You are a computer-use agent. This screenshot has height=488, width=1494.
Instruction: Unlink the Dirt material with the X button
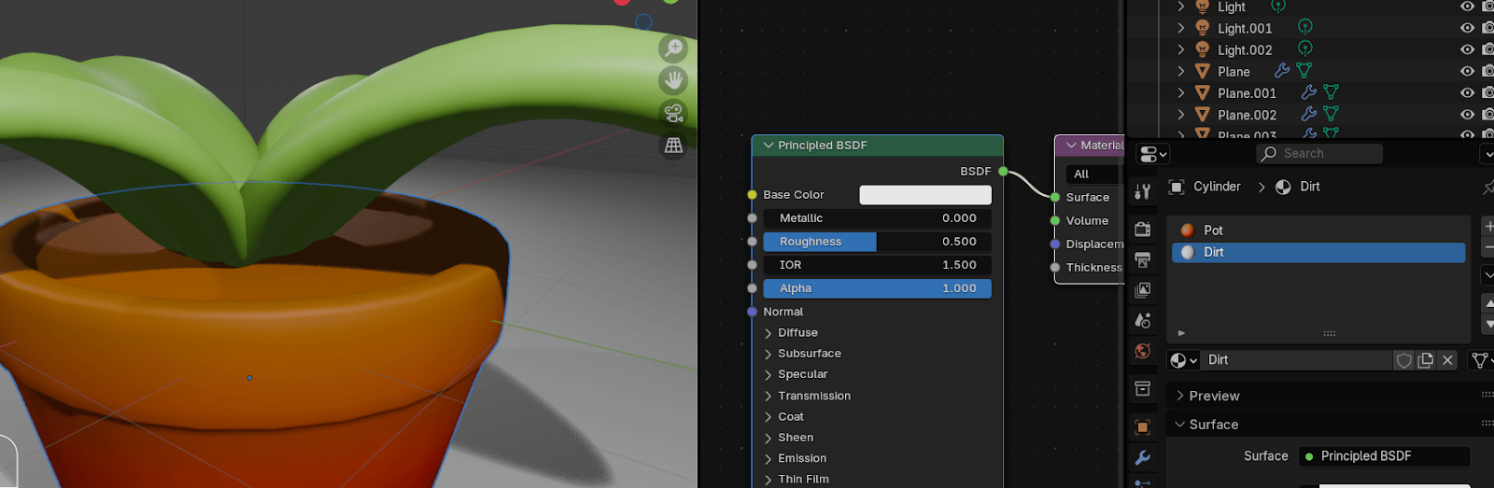pyautogui.click(x=1447, y=360)
